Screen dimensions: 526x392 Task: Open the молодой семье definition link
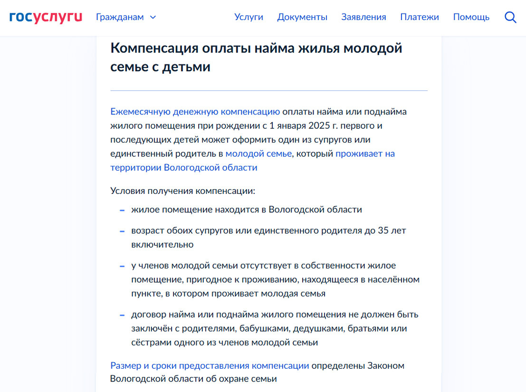pos(258,153)
